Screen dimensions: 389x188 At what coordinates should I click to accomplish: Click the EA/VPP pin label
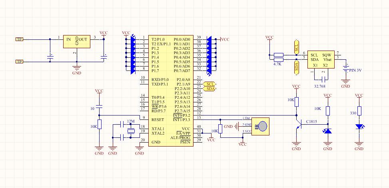tap(183, 133)
